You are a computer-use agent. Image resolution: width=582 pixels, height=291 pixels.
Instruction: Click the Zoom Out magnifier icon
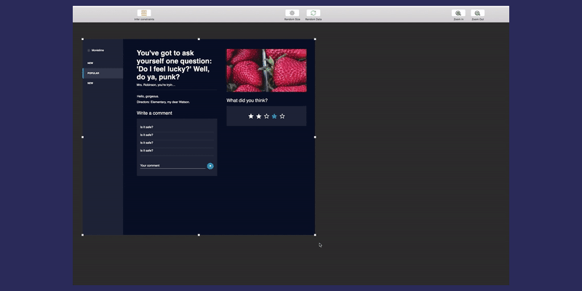tap(477, 13)
